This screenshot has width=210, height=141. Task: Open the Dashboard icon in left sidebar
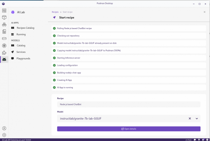pyautogui.click(x=4, y=10)
